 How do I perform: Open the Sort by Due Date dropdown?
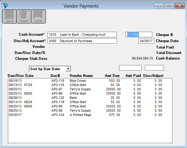coord(68,69)
